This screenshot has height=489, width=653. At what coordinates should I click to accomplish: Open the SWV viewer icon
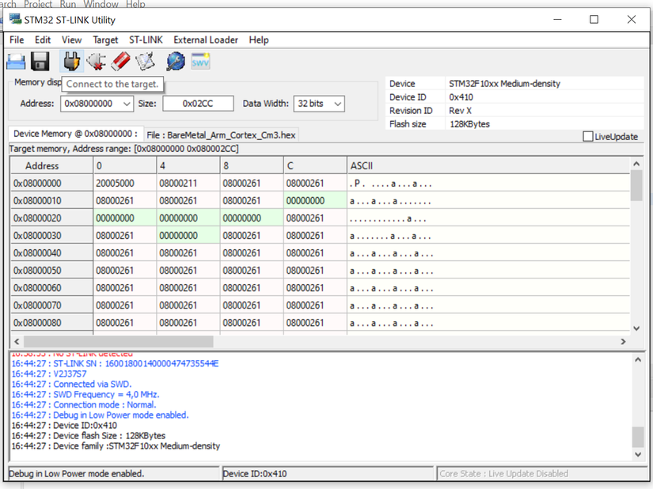point(200,62)
